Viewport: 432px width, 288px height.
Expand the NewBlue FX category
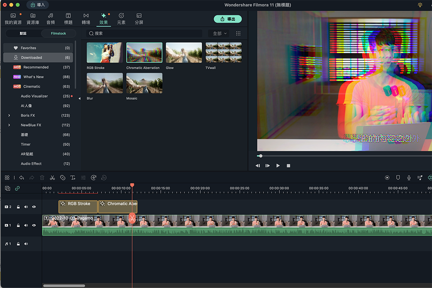(9, 125)
